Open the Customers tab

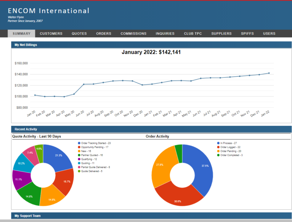(x=51, y=34)
